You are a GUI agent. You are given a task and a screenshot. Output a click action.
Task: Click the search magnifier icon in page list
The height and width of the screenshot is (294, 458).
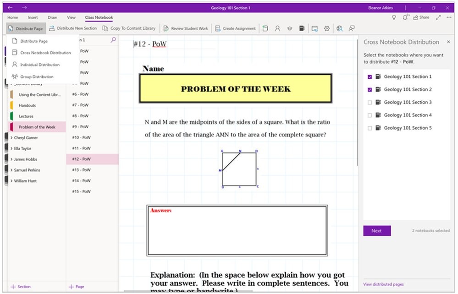113,40
